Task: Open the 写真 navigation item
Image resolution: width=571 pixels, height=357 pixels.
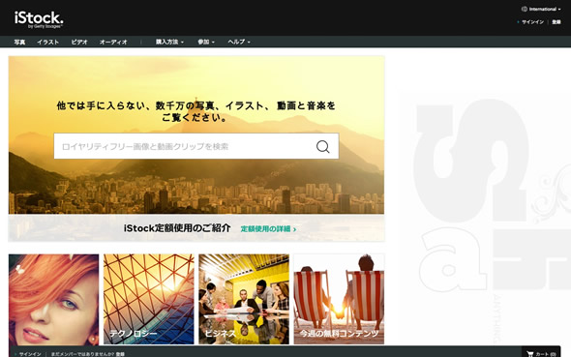Action: coord(19,42)
